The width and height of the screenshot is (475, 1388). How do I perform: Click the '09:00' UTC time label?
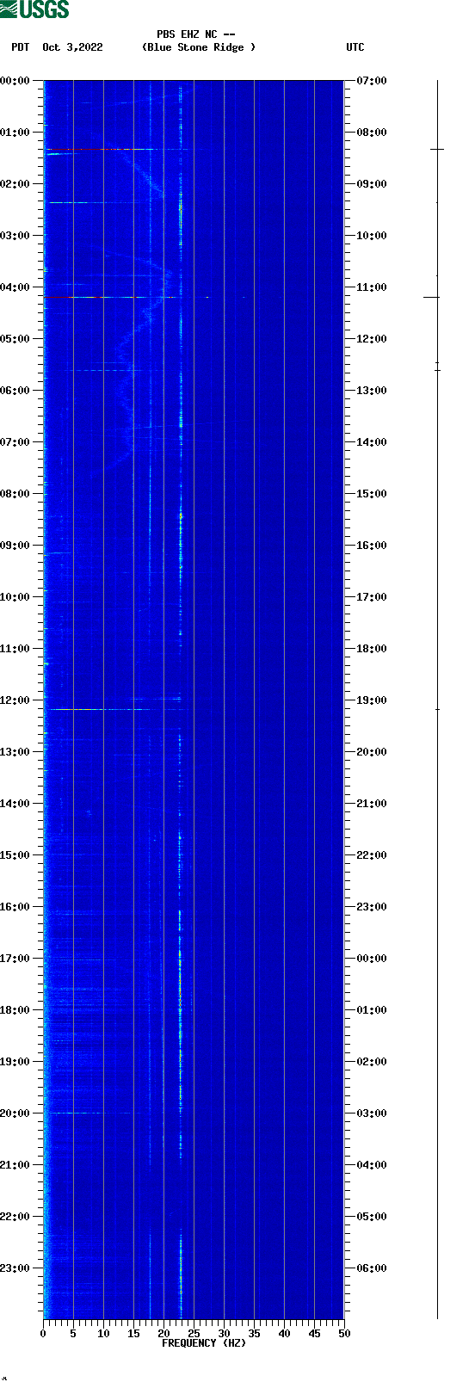tap(372, 184)
